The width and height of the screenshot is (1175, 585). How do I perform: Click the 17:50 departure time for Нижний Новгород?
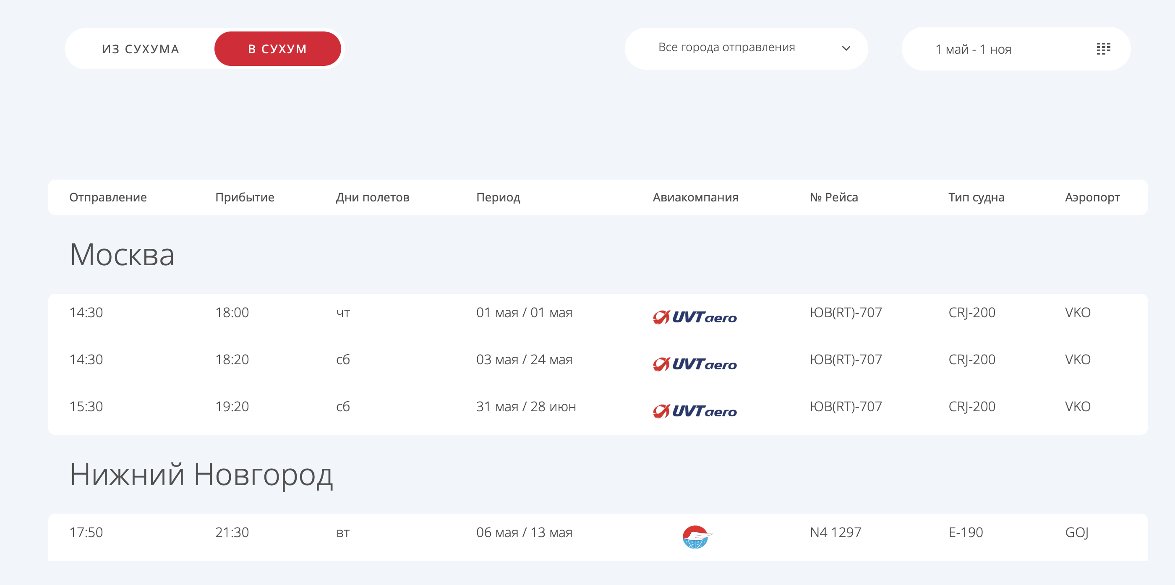pos(86,532)
